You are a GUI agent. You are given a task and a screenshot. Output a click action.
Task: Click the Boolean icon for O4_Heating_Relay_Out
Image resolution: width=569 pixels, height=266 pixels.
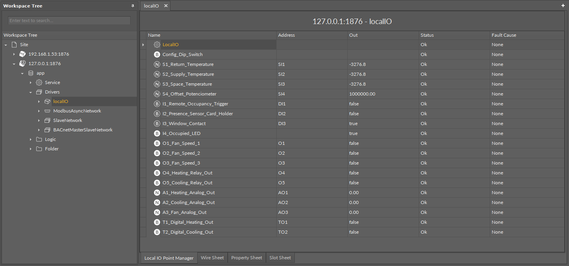[157, 173]
